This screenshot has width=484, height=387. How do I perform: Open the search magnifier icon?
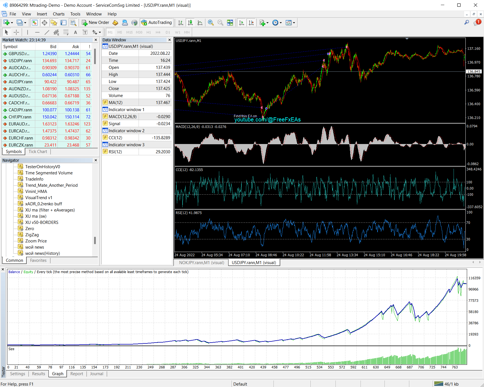(467, 22)
